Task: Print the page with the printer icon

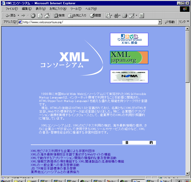Action: tap(125, 15)
